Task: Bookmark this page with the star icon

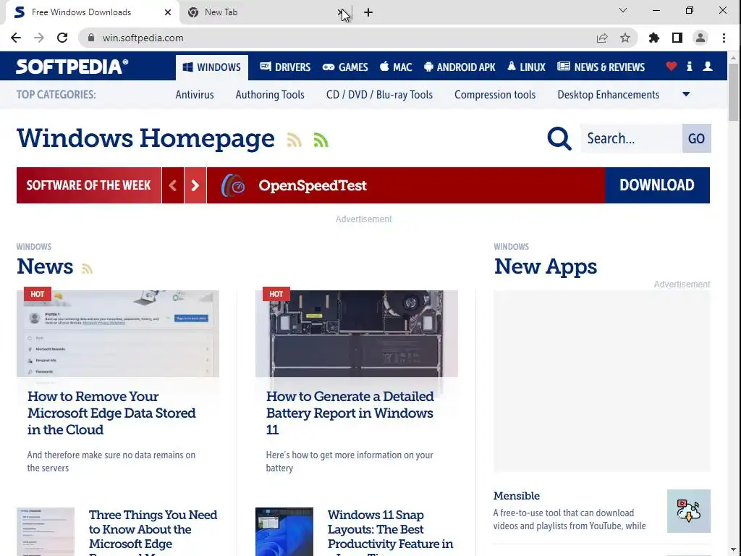Action: click(624, 38)
